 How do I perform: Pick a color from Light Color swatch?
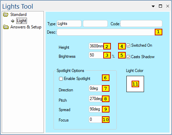pos(135,84)
